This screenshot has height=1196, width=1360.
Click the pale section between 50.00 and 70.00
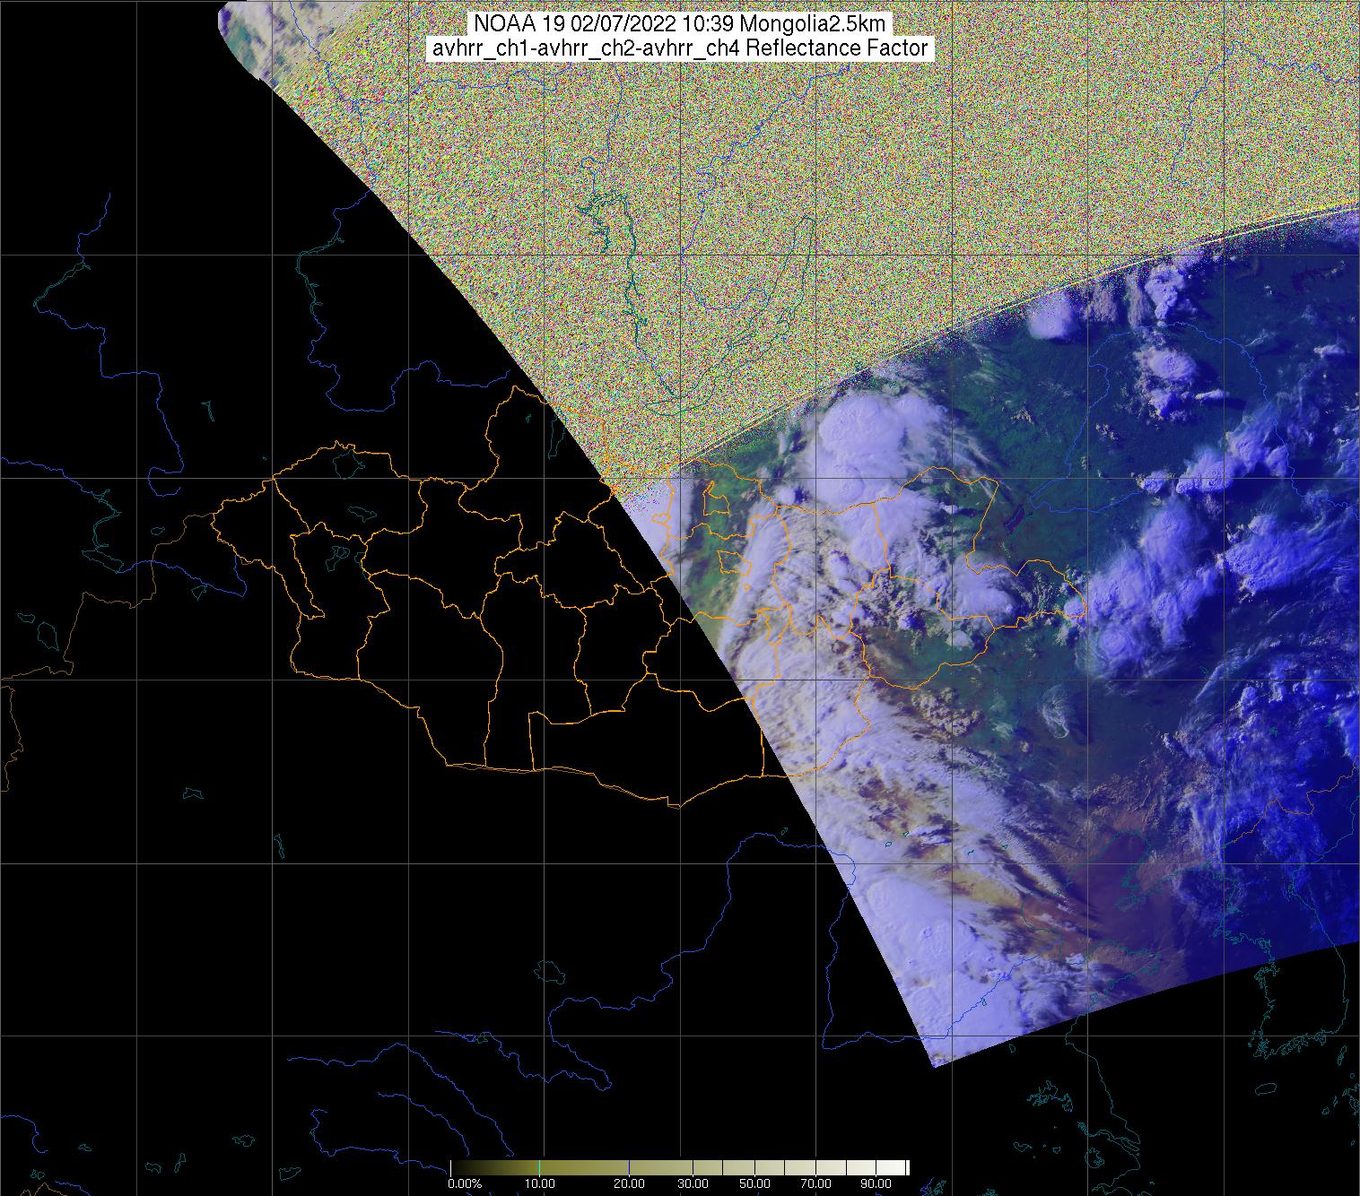(x=785, y=1167)
